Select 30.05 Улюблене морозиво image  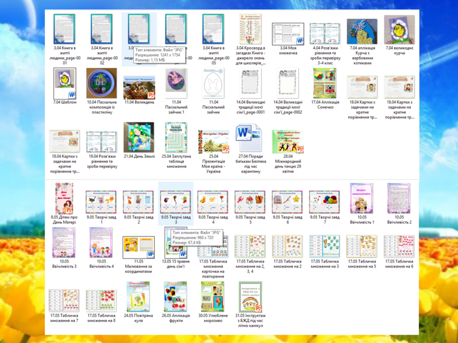click(213, 297)
